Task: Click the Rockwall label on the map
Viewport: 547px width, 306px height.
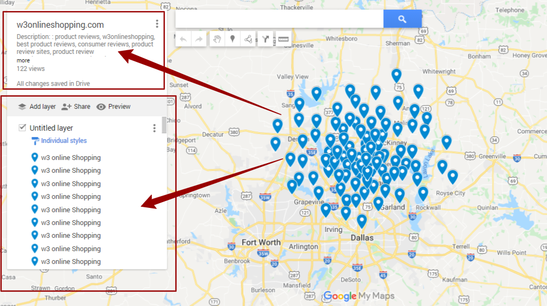Action: pos(428,207)
